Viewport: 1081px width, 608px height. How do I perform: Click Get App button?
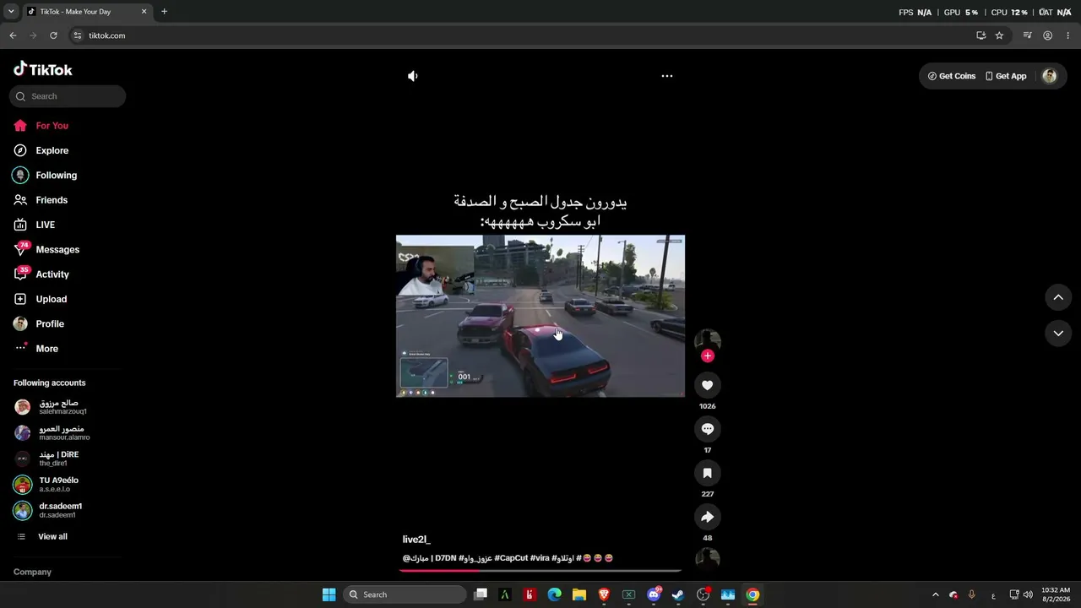[1006, 76]
